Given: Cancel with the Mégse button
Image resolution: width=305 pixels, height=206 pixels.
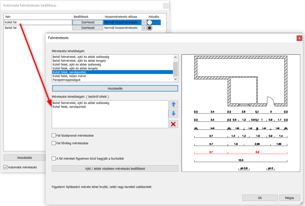Looking at the screenshot, I should pyautogui.click(x=289, y=198).
